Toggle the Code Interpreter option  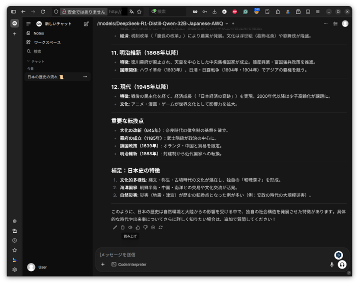click(129, 265)
